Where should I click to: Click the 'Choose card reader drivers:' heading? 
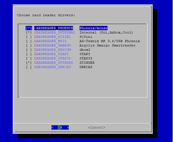(x=46, y=15)
